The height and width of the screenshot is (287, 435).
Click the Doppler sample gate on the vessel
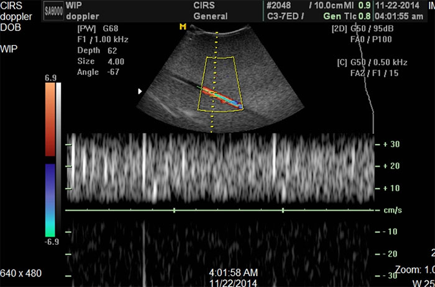coord(213,94)
